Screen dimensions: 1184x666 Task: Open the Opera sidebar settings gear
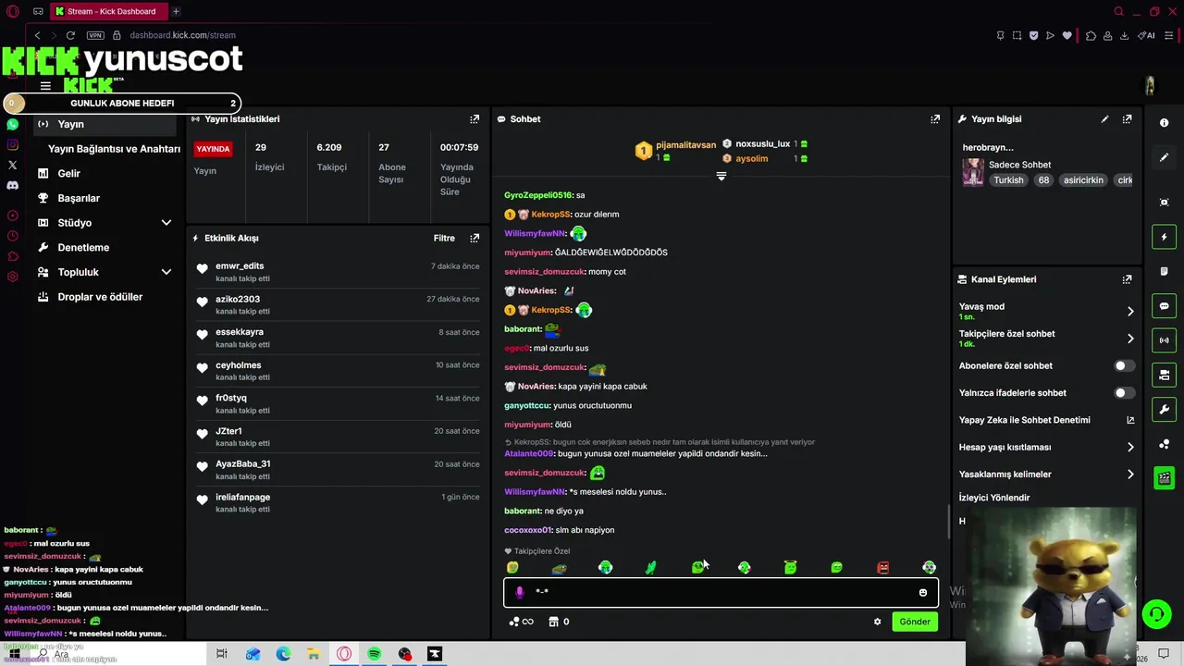click(12, 277)
